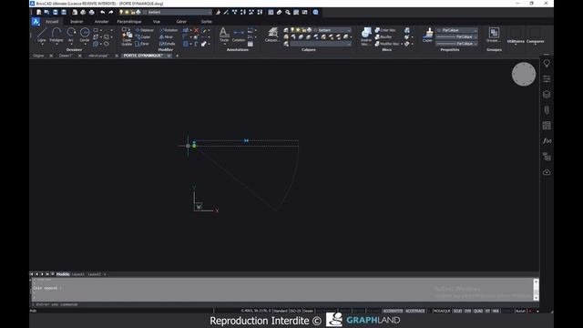Switch to the Accueil ribbon tab
The image size is (583, 328).
(x=52, y=22)
